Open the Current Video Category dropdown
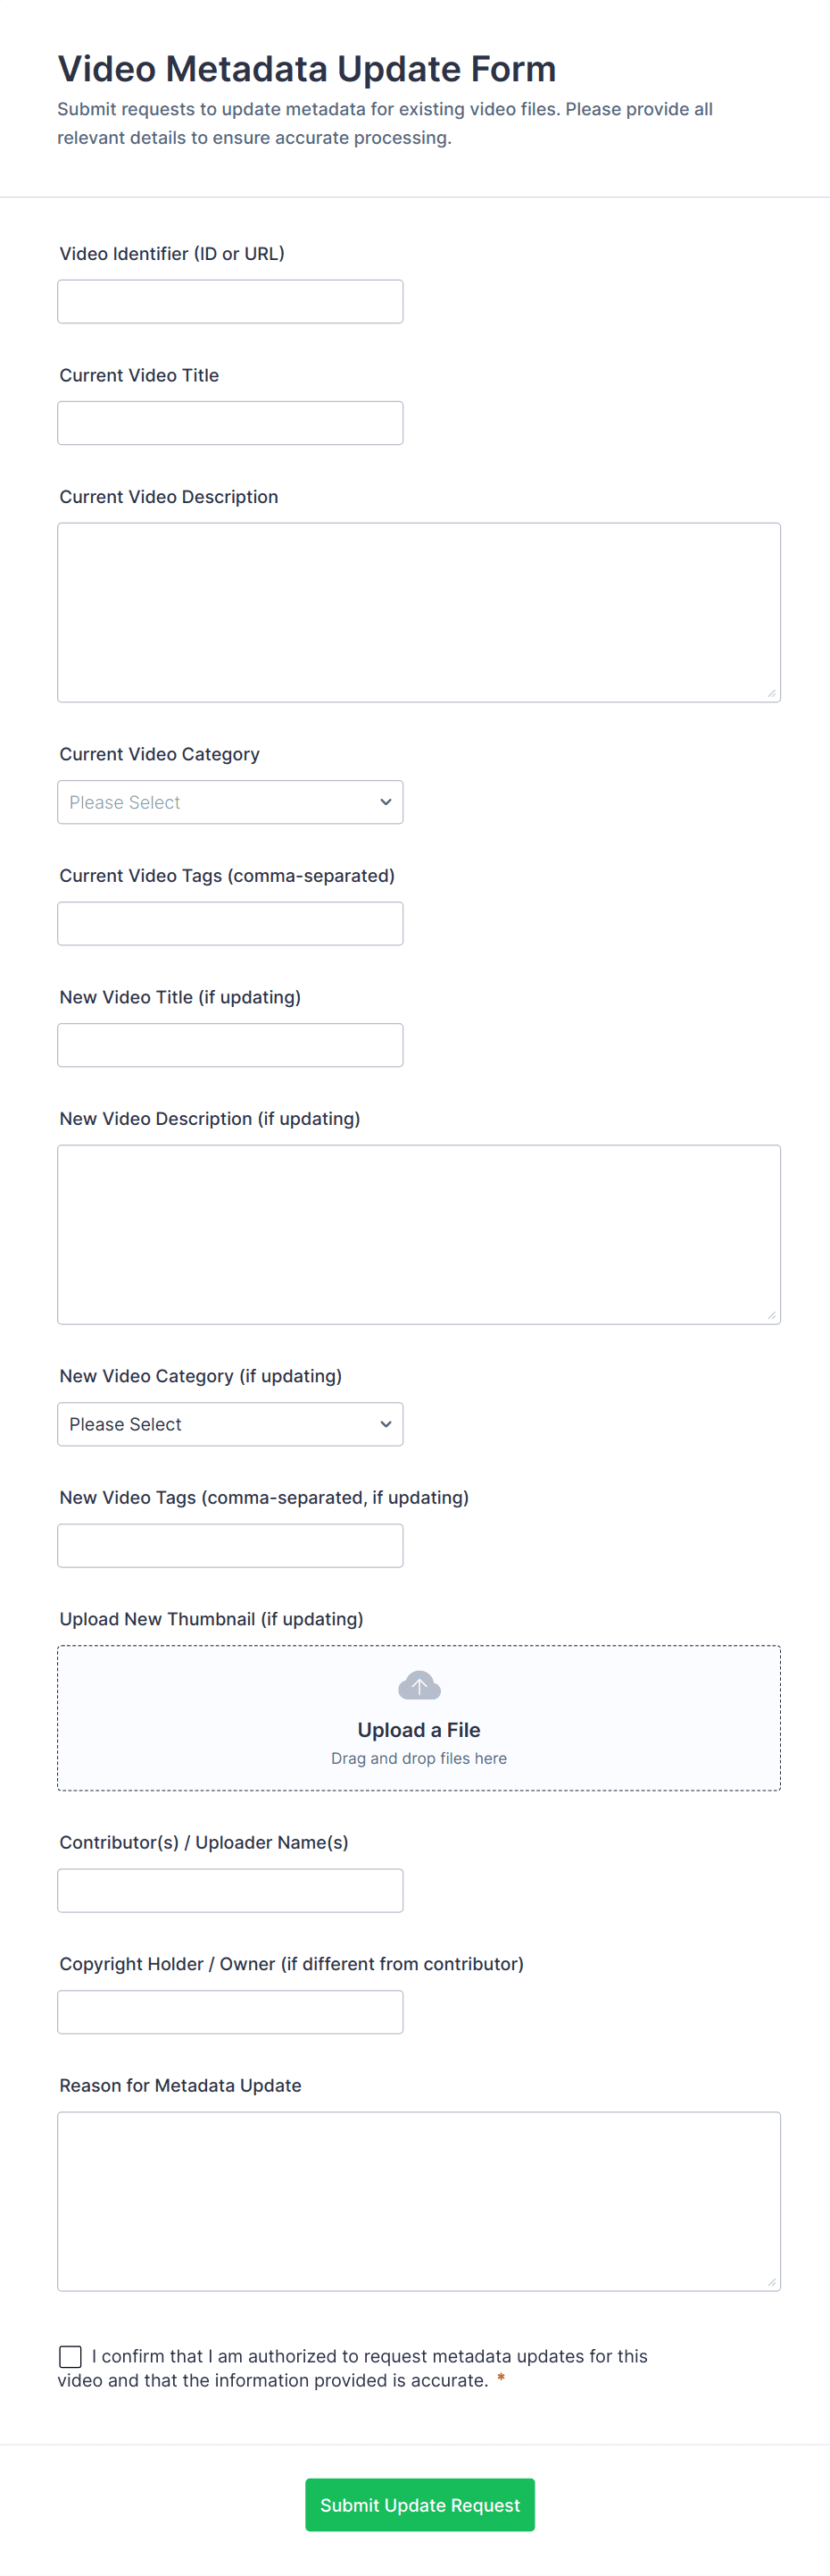 pos(229,802)
